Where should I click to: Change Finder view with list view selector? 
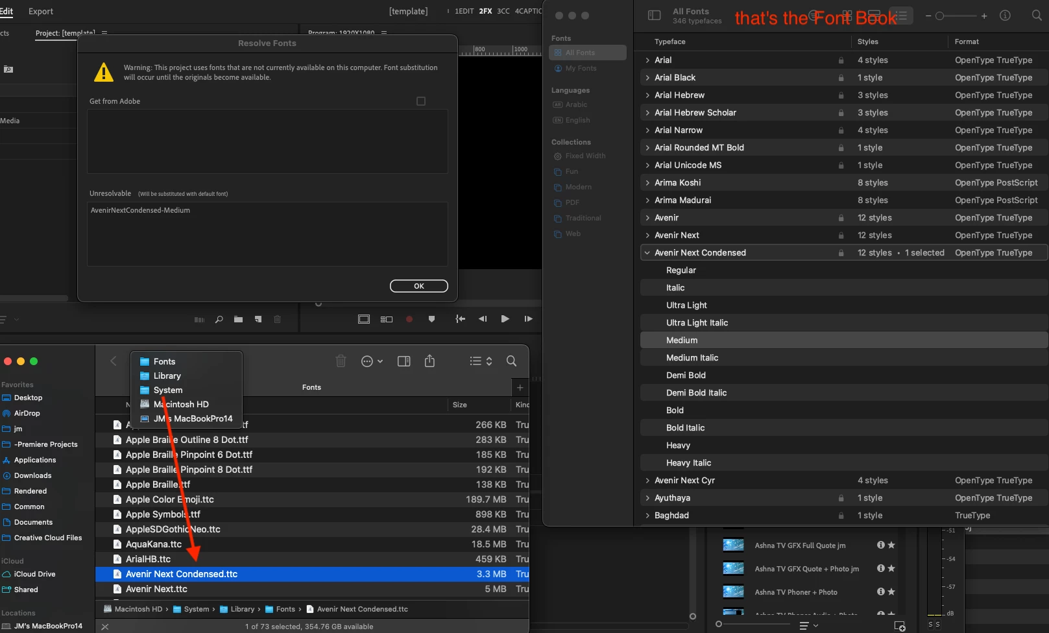pos(481,361)
